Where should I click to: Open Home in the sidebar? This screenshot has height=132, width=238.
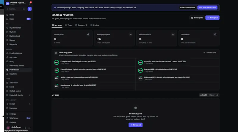click(x=18, y=15)
